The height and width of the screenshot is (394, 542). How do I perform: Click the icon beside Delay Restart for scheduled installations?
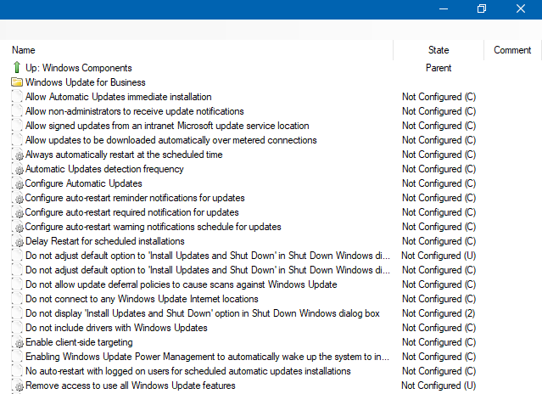[x=19, y=242]
